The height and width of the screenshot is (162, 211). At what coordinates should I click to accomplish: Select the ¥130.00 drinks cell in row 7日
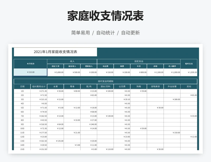105,116
